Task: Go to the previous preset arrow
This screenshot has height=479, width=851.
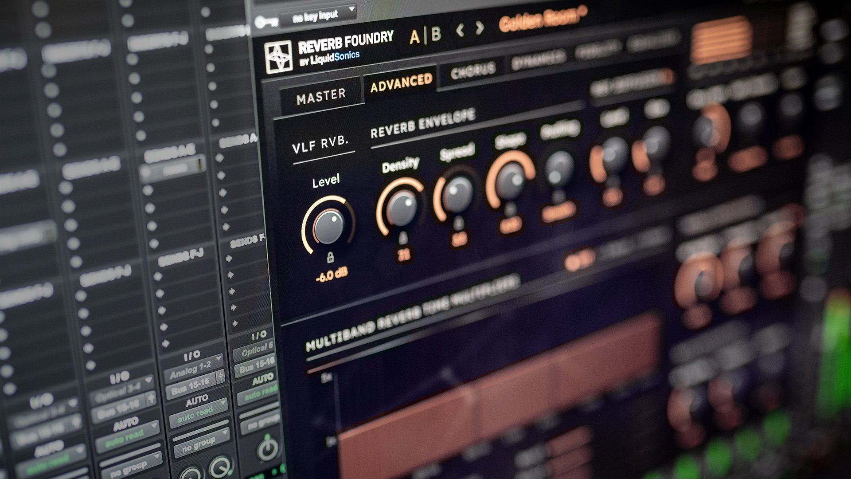Action: [461, 30]
